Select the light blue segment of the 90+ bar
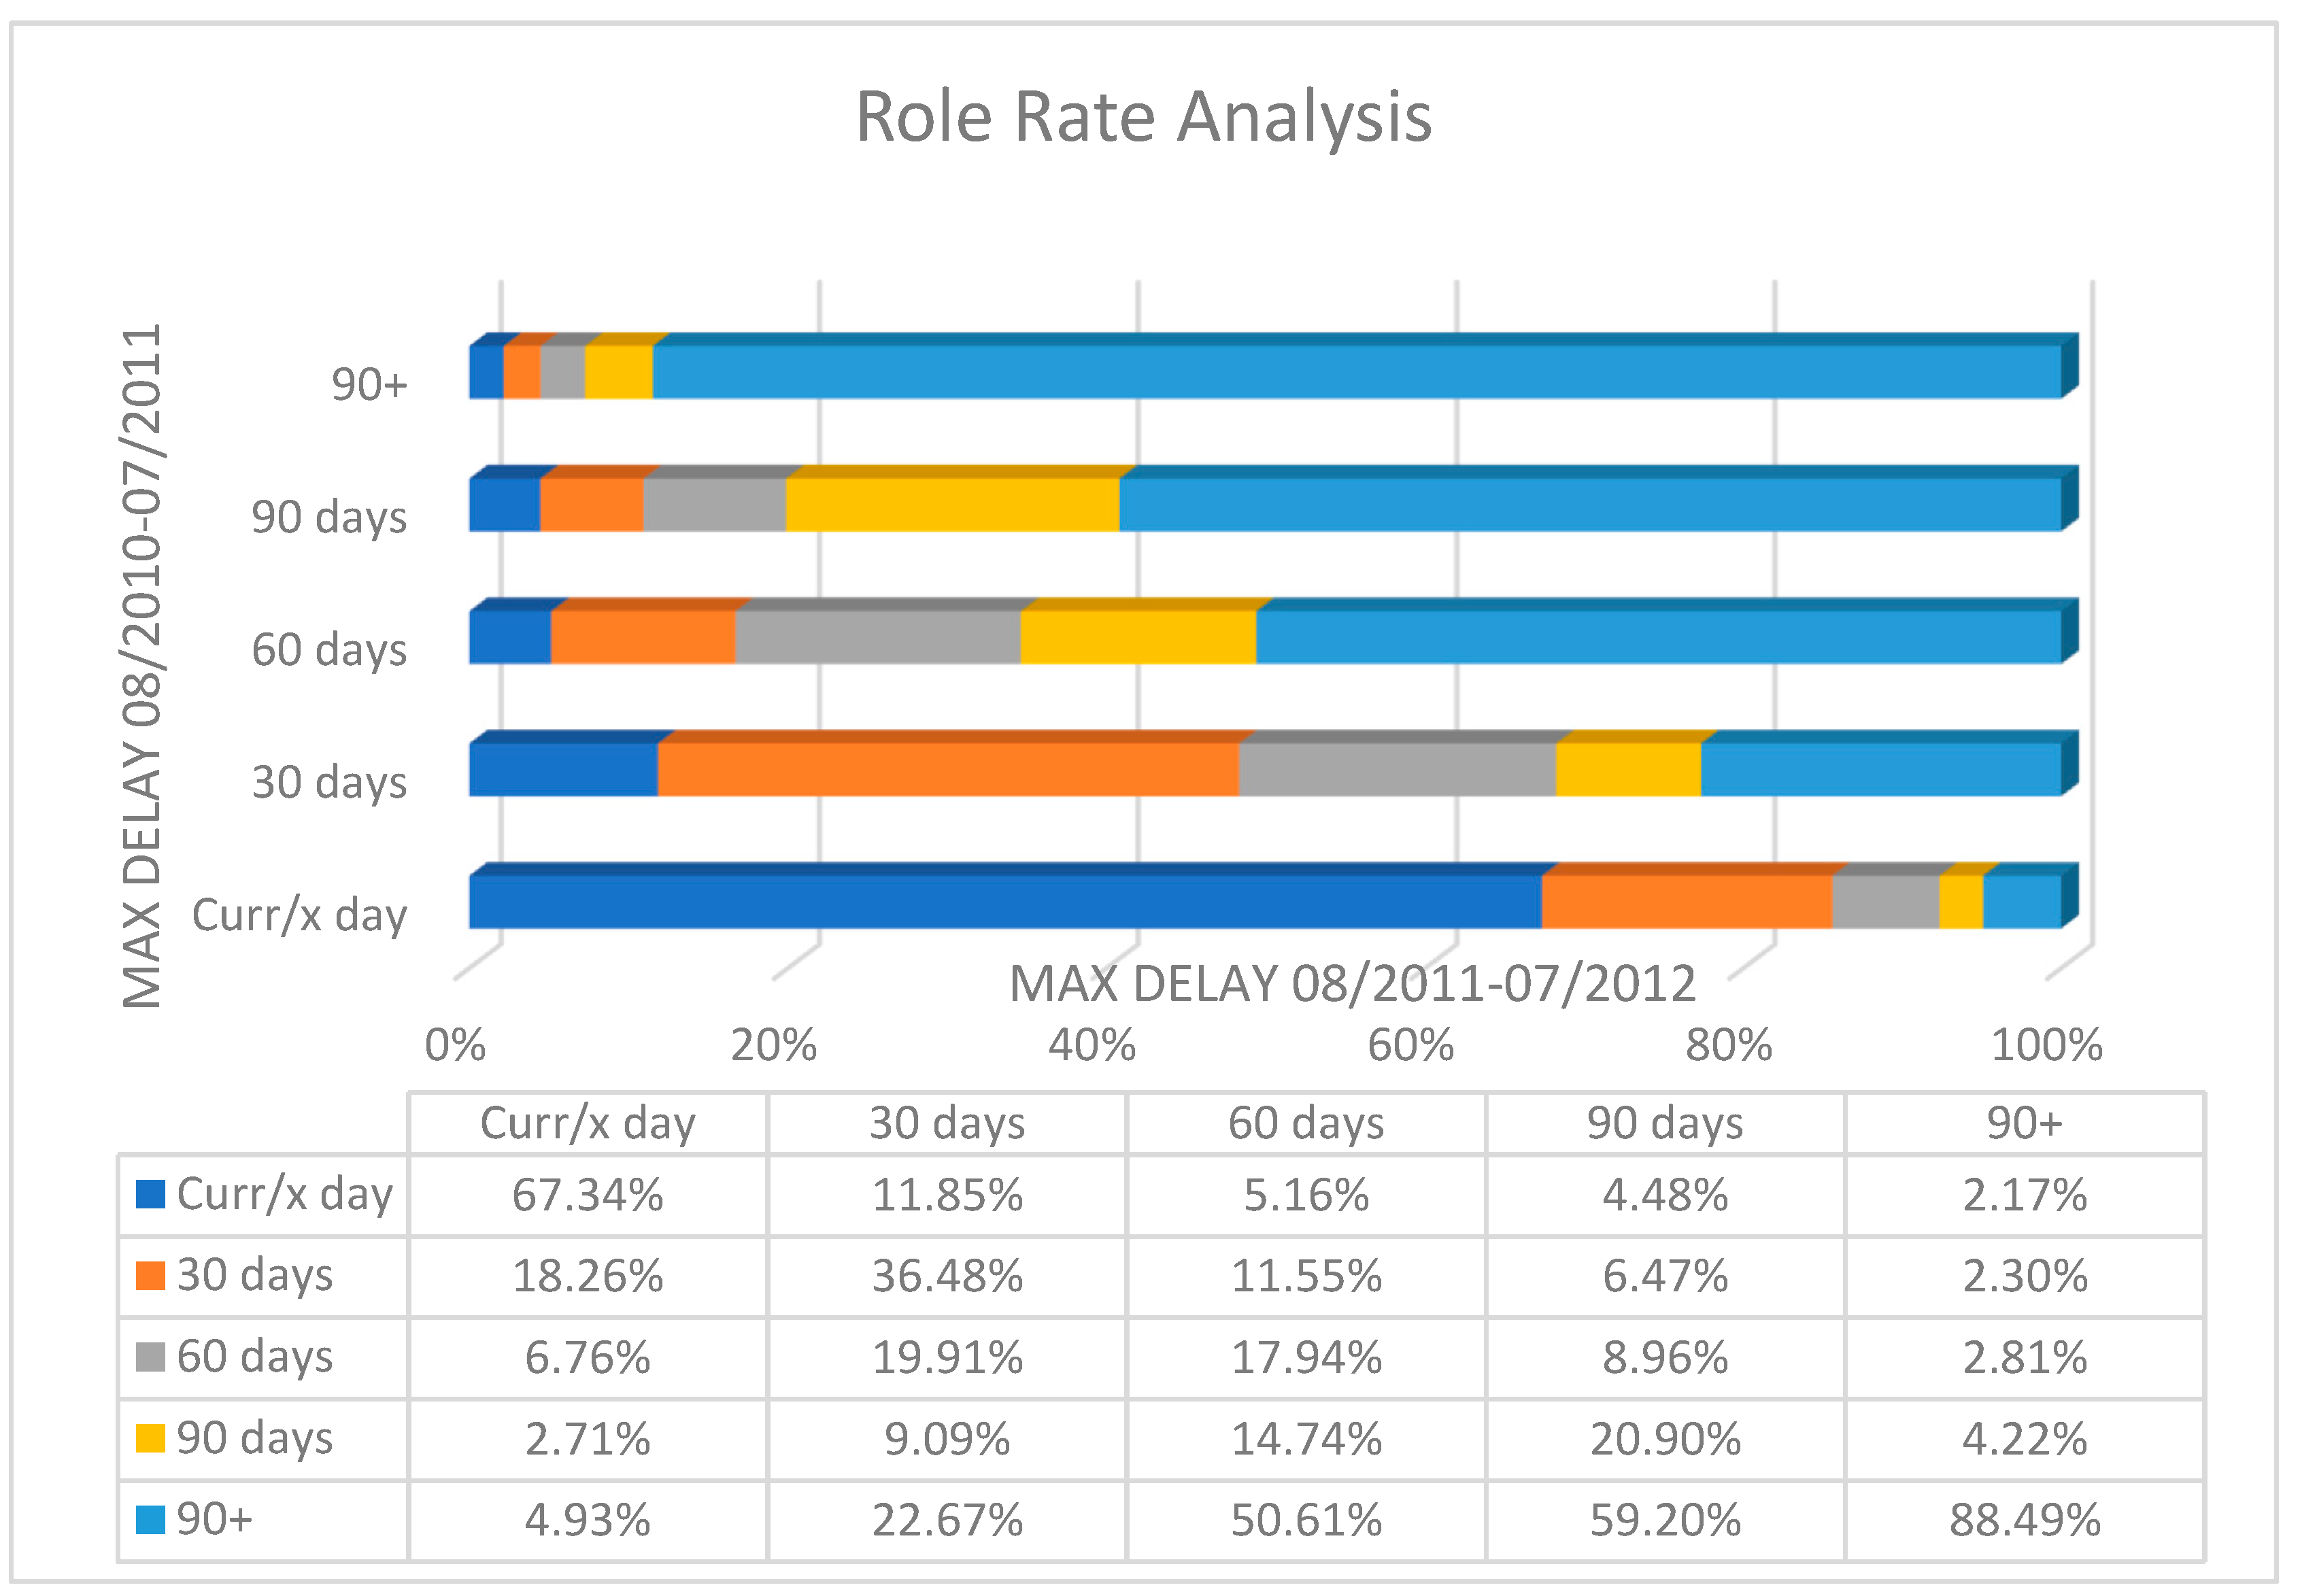The height and width of the screenshot is (1596, 2300). (x=1356, y=371)
